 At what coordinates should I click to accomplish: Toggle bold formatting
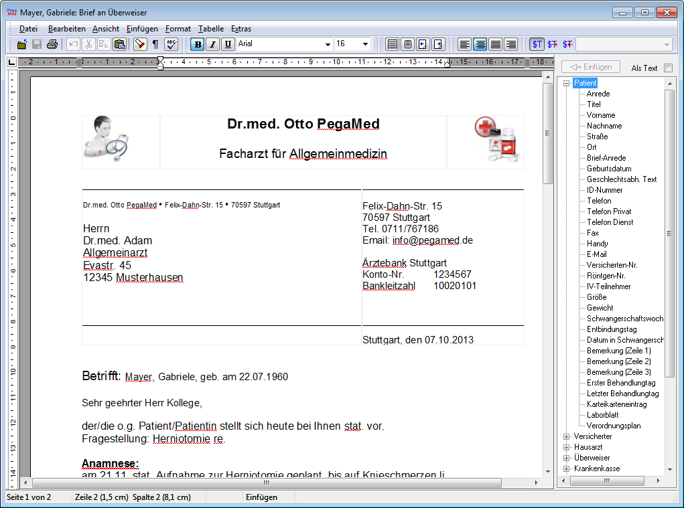(197, 44)
